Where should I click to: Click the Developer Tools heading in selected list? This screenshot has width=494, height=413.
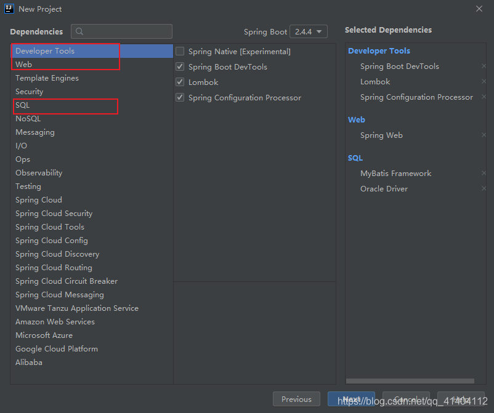coord(379,50)
